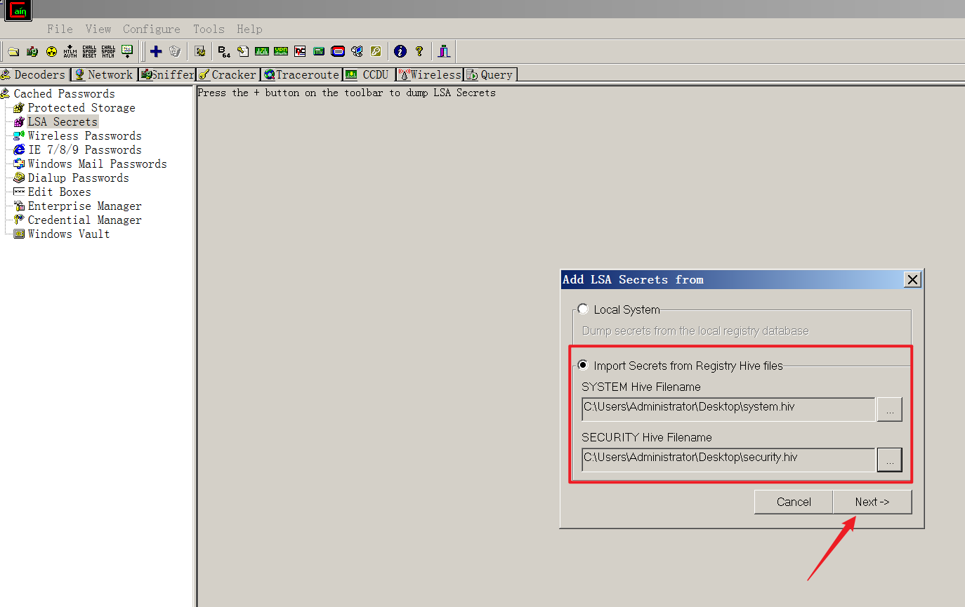The width and height of the screenshot is (965, 607).
Task: Click the green monitor icon with down arrow
Action: [127, 51]
